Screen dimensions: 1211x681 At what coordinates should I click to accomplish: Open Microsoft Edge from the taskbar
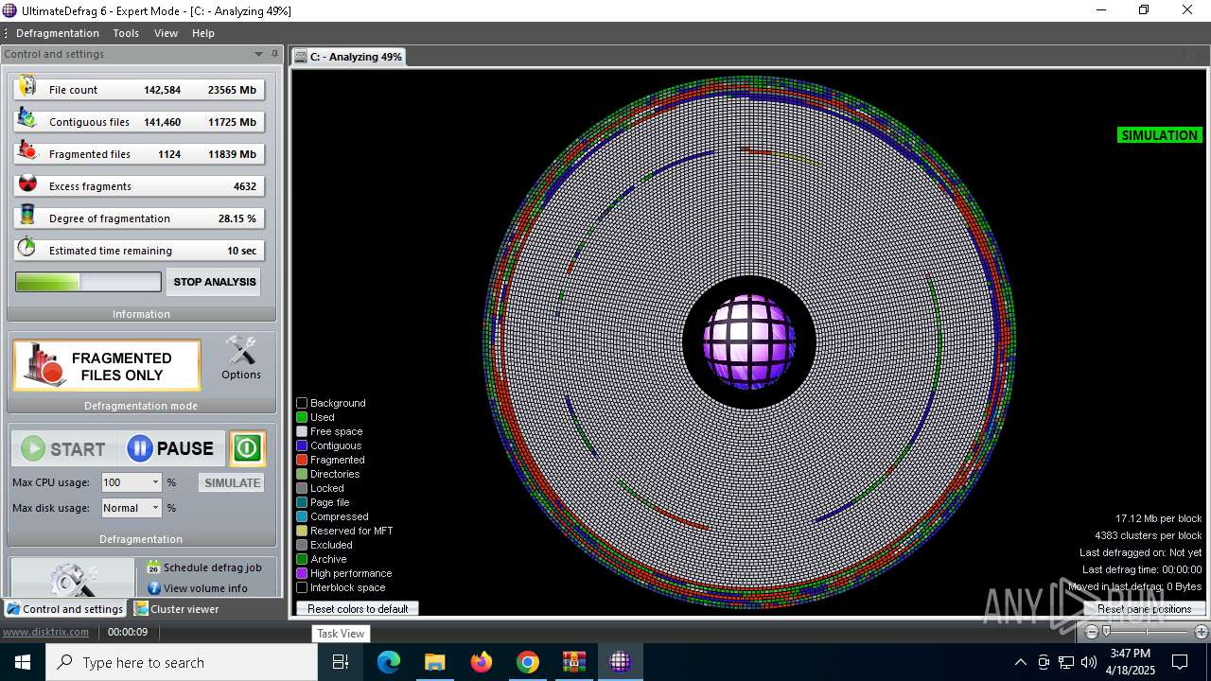389,662
